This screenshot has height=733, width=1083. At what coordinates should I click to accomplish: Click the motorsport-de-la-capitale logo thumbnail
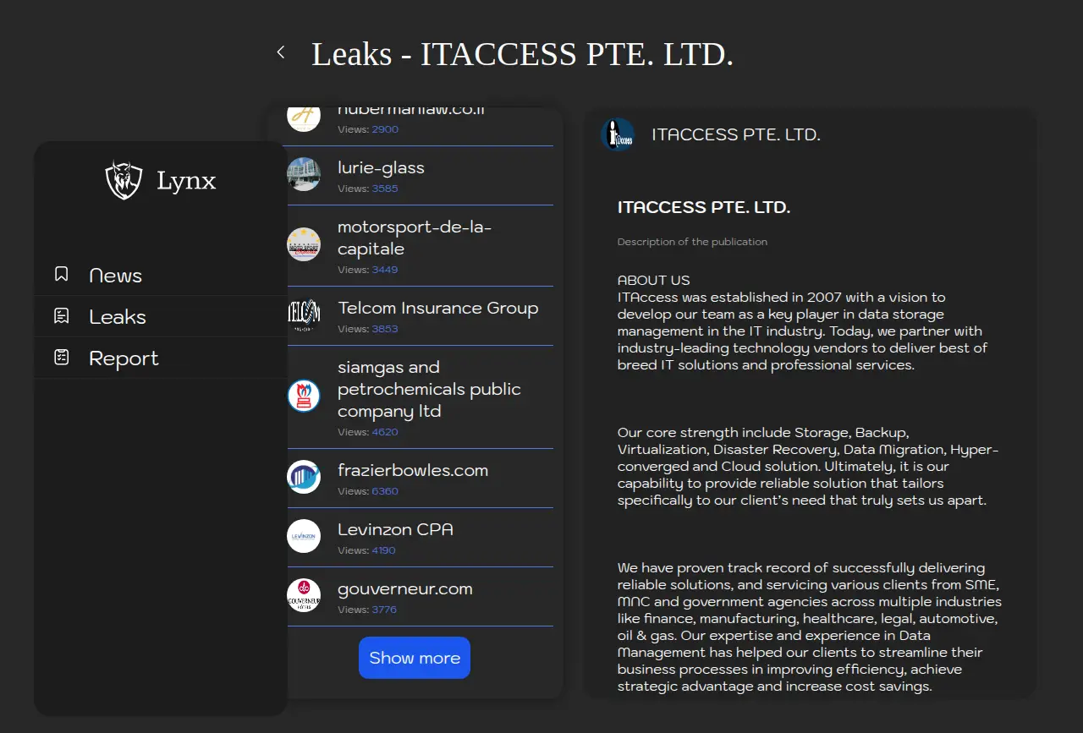(304, 244)
